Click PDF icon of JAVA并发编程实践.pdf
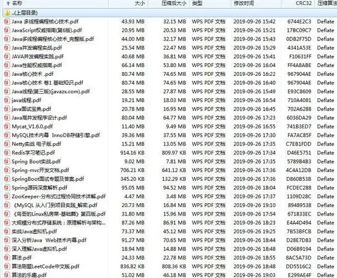Viewport: 337px width, 278px height. tap(7, 56)
